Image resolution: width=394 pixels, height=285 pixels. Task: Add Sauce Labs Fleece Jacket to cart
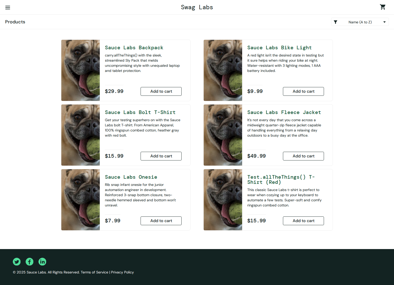click(303, 156)
